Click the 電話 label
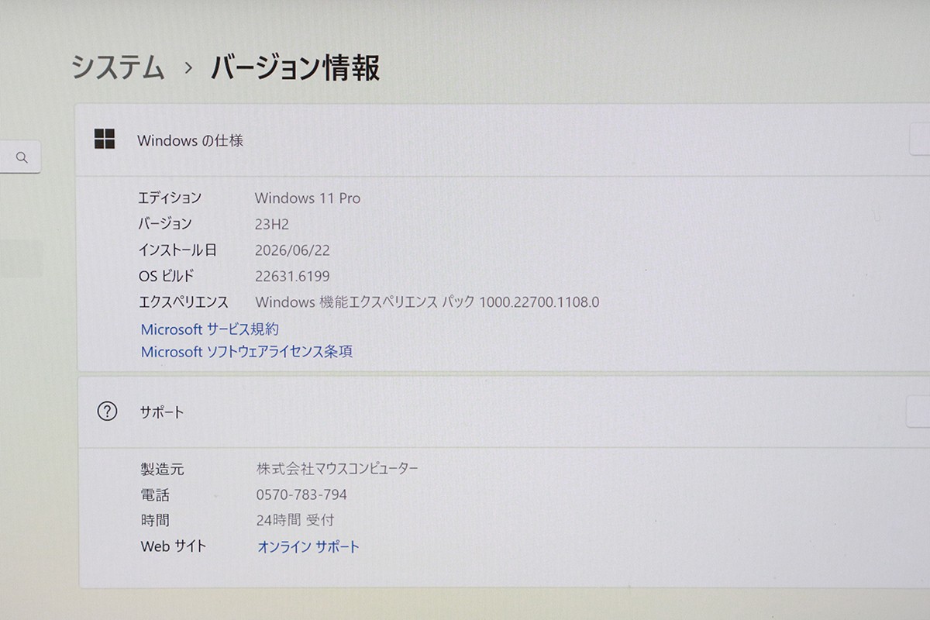This screenshot has width=930, height=620. click(155, 494)
